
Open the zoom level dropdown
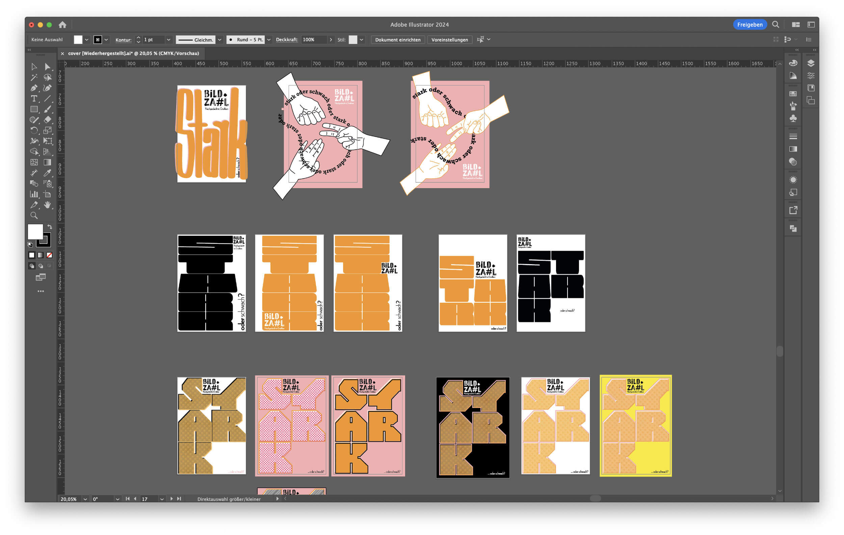(x=85, y=499)
